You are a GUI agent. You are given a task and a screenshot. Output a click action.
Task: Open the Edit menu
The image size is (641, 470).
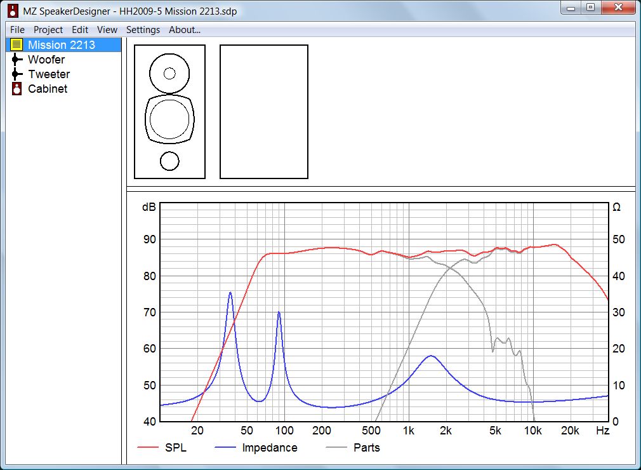click(80, 30)
